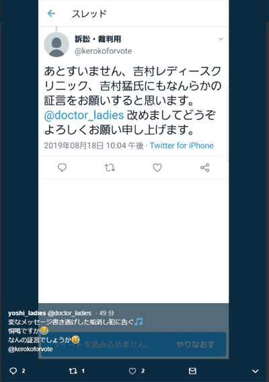This screenshot has height=382, width=269.
Task: Open the yoshi_ladies author name in the caption
Action: [27, 313]
